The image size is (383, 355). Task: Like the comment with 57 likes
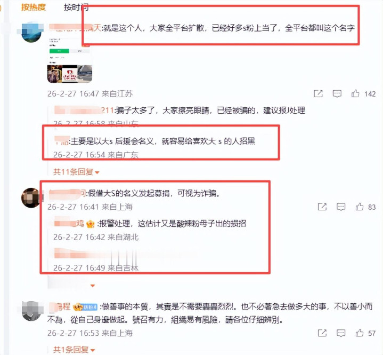pyautogui.click(x=360, y=333)
